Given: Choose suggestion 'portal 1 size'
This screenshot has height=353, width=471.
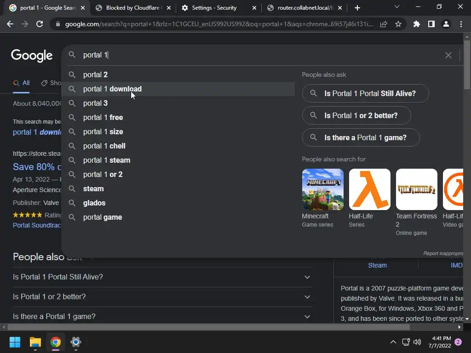Looking at the screenshot, I should tap(178, 131).
